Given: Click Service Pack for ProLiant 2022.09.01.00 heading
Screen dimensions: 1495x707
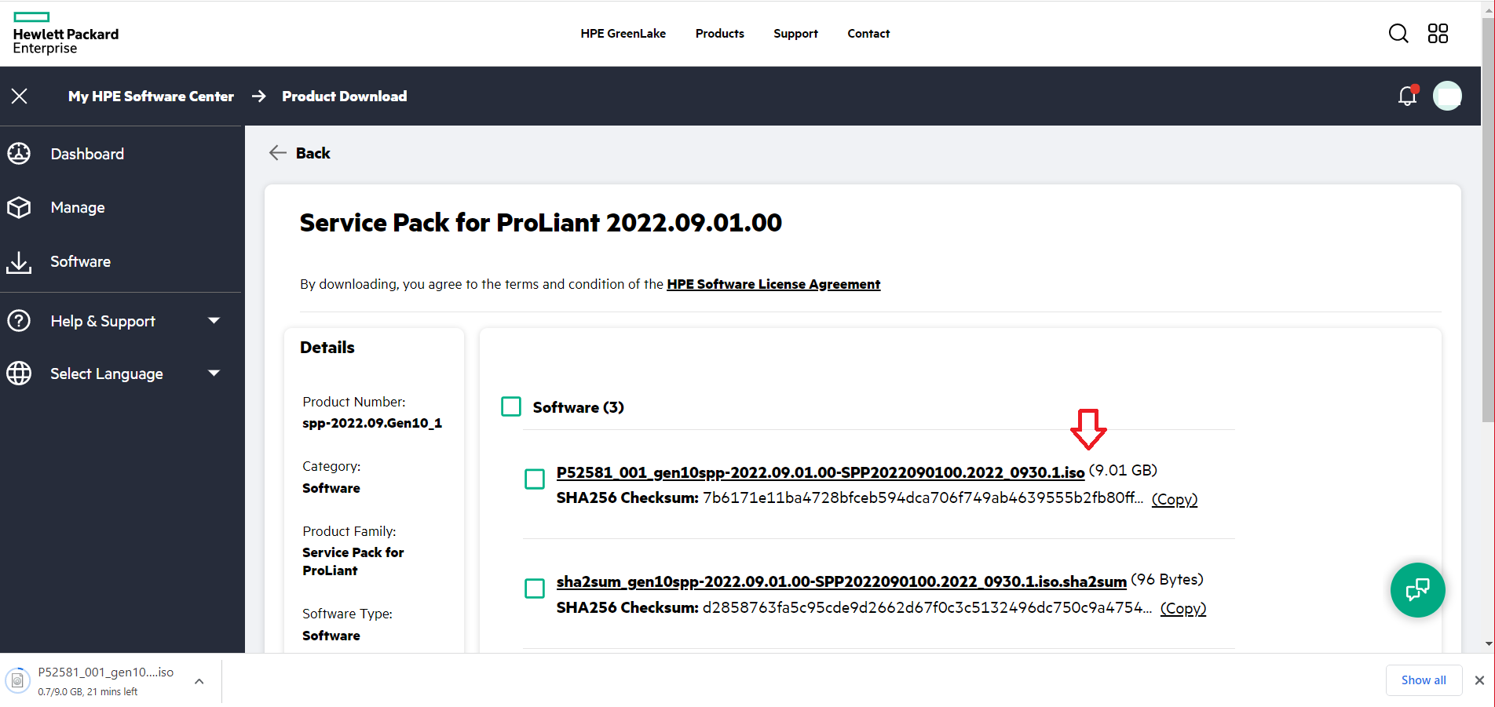Looking at the screenshot, I should pos(541,223).
